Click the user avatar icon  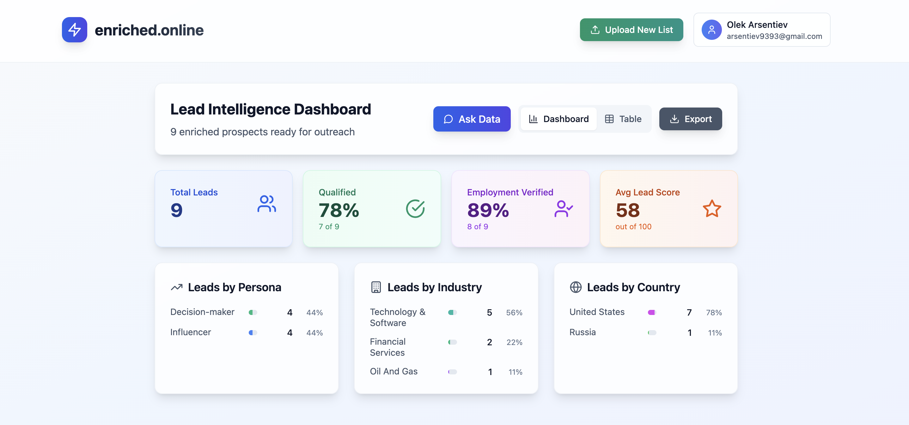(x=711, y=30)
